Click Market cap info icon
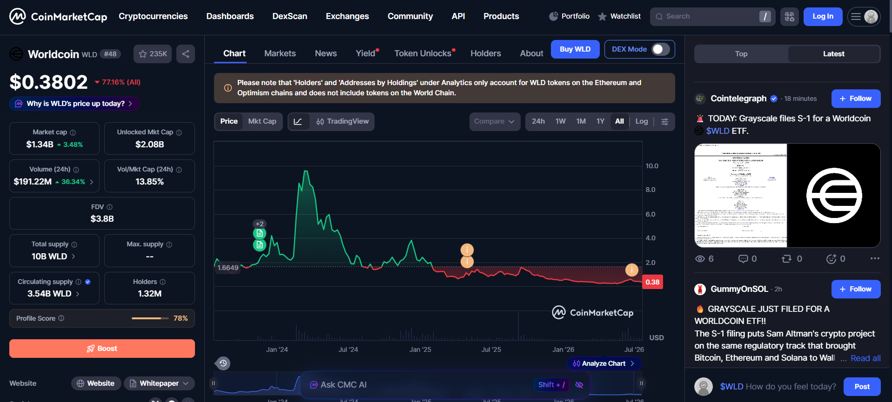The width and height of the screenshot is (892, 402). [x=73, y=132]
